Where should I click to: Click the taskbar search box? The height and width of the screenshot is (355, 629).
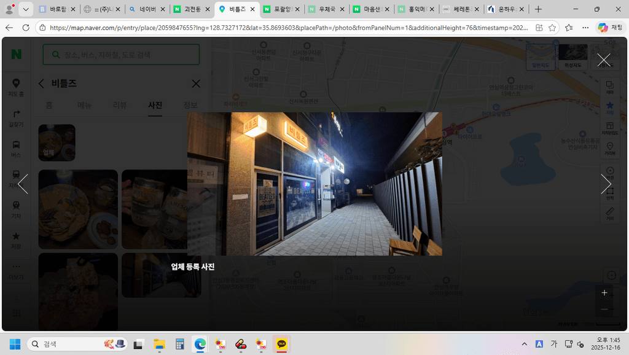pos(77,344)
